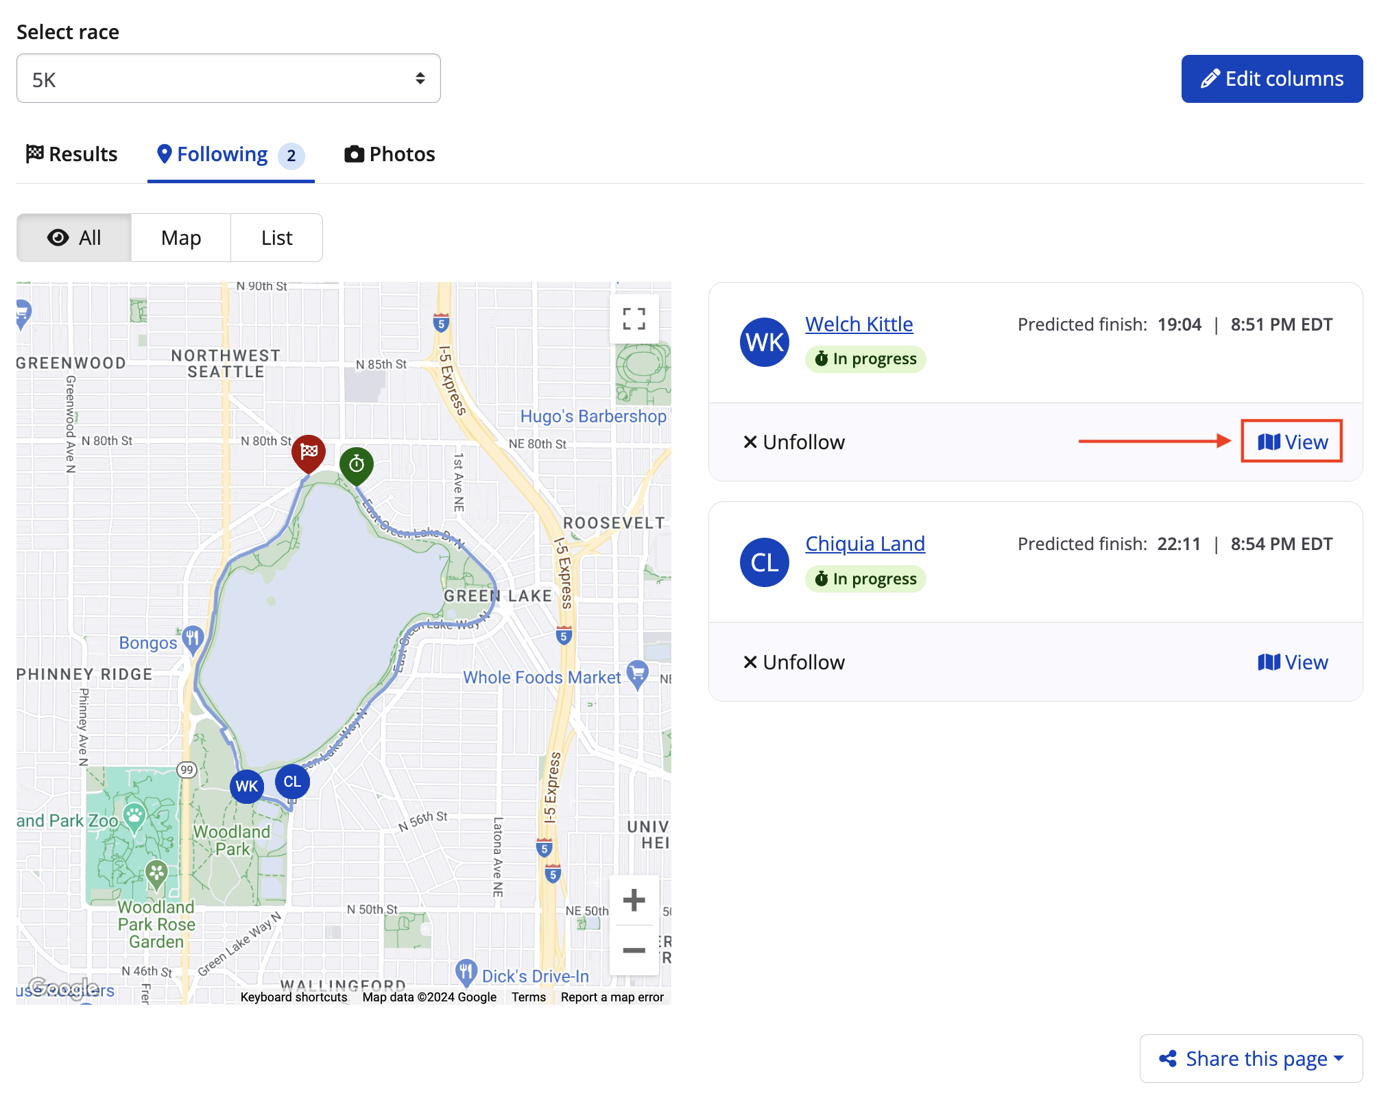Screen dimensions: 1388x1096
Task: Unfollow Chiquia Land
Action: [794, 662]
